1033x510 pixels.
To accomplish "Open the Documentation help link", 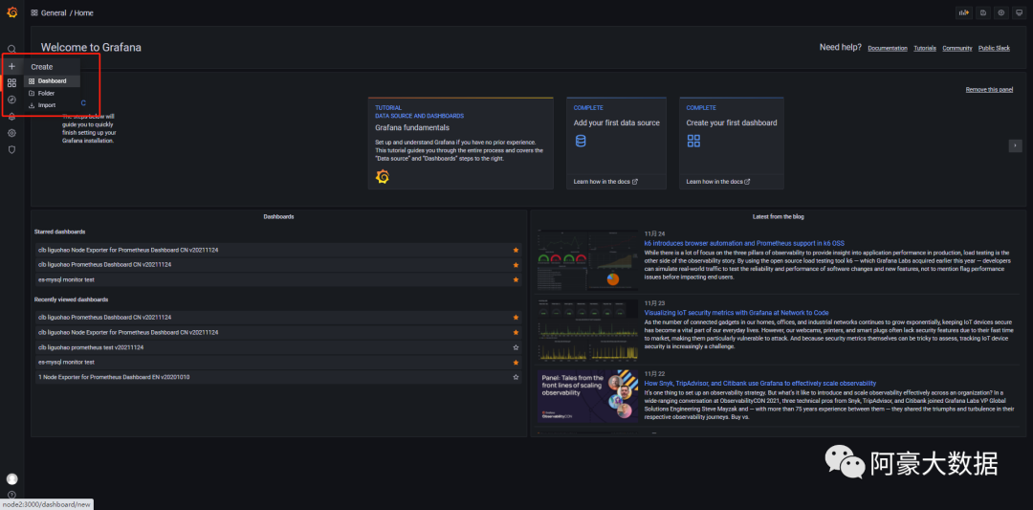I will point(888,48).
